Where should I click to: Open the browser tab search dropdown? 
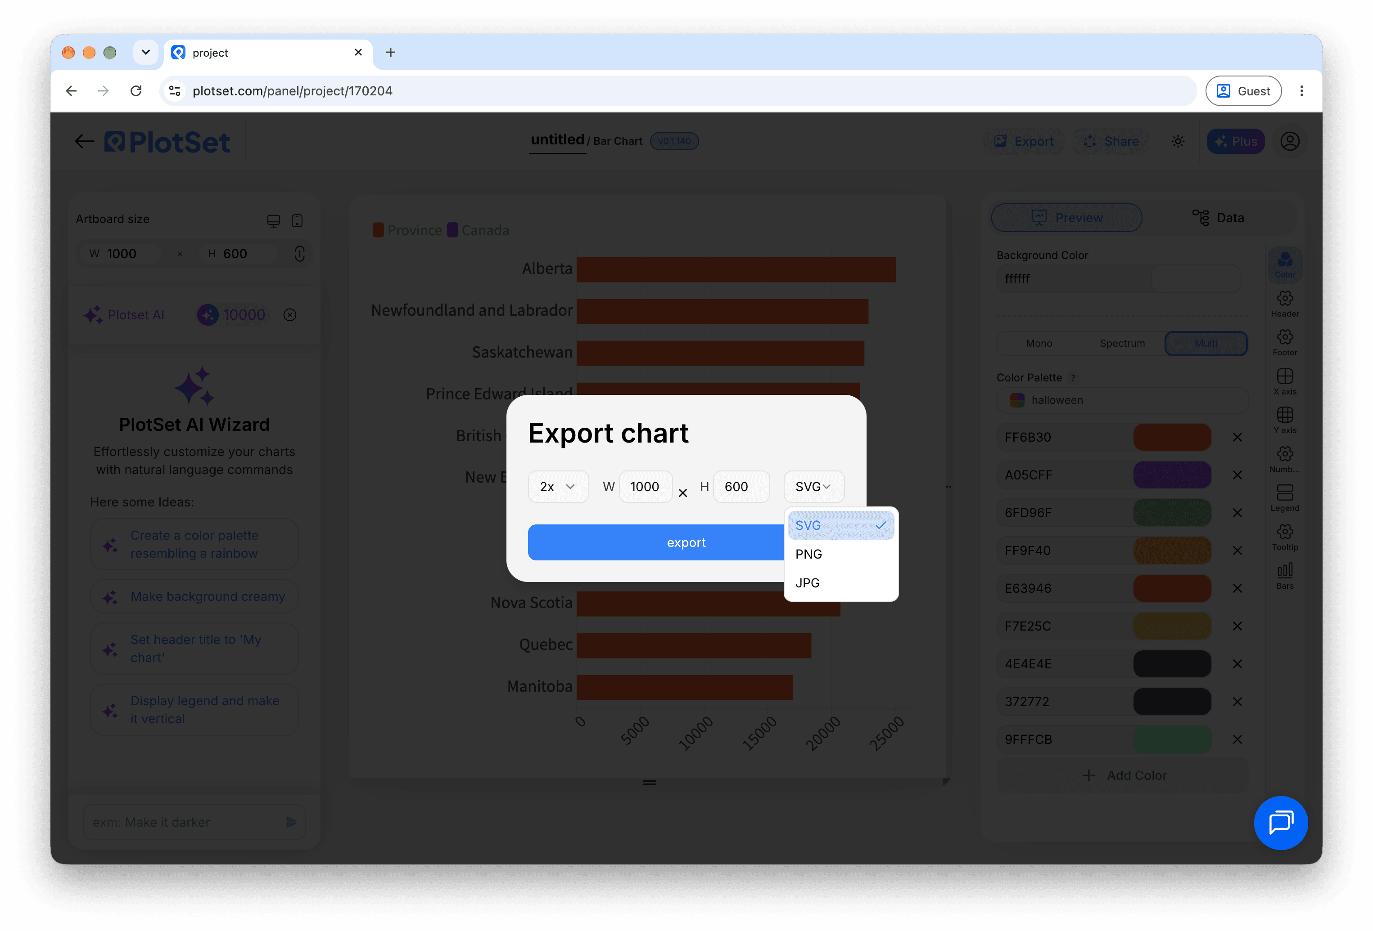(x=145, y=53)
